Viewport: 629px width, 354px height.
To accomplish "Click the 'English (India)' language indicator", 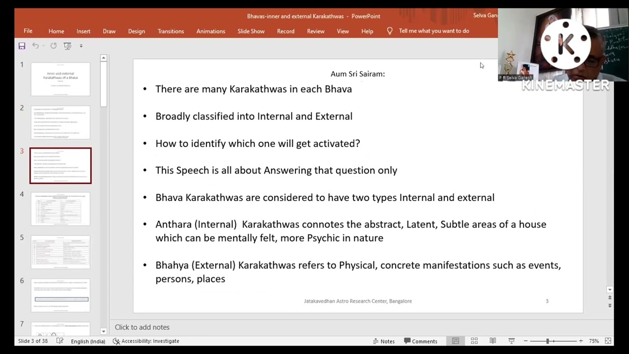I will click(x=88, y=341).
